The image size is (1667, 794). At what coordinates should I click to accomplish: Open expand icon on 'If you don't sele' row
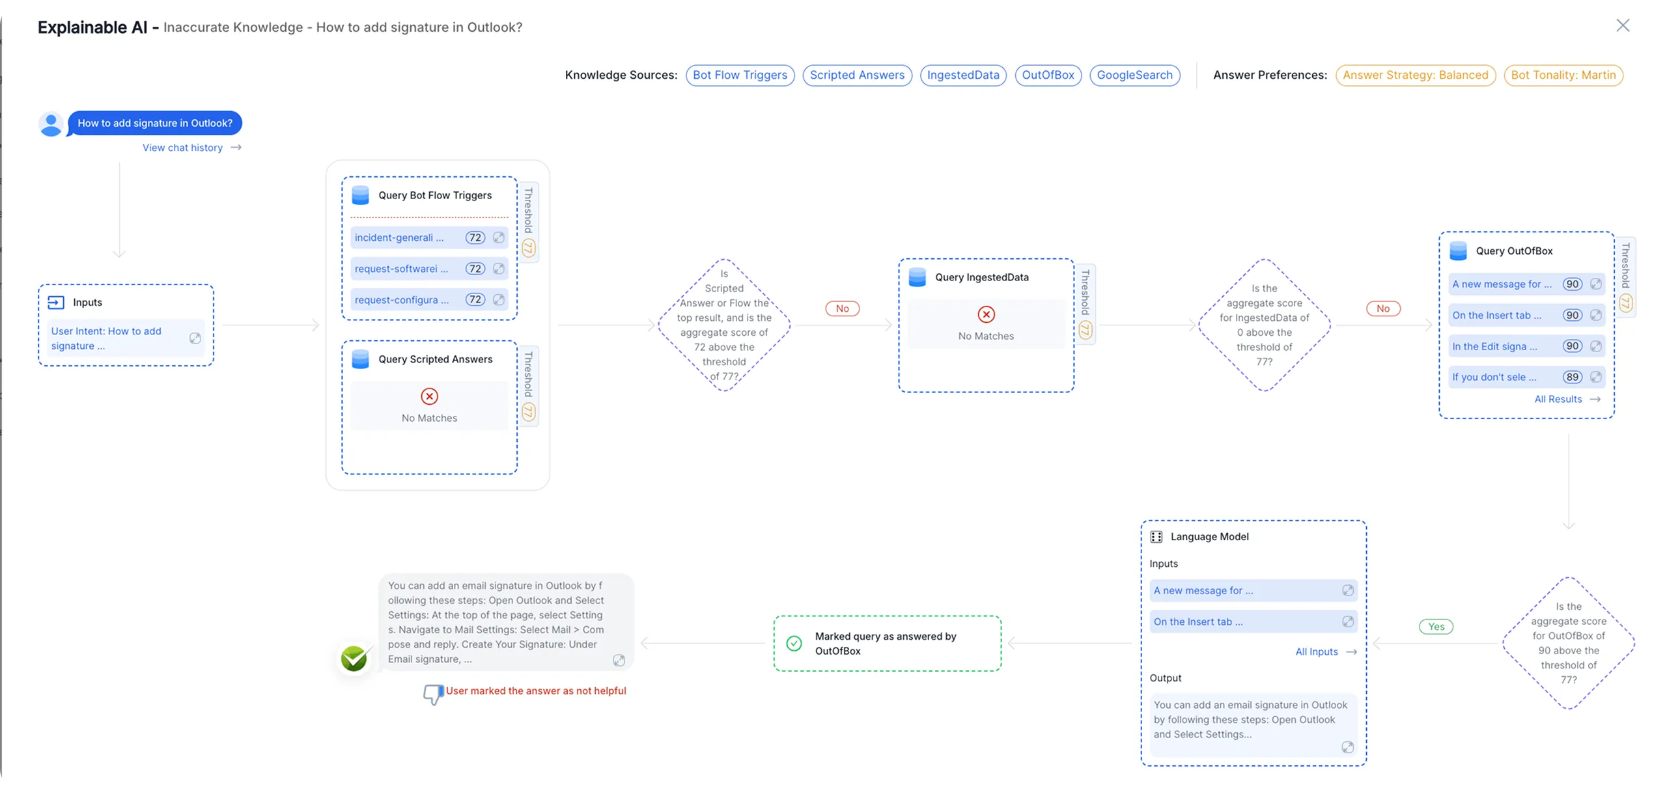pos(1596,377)
